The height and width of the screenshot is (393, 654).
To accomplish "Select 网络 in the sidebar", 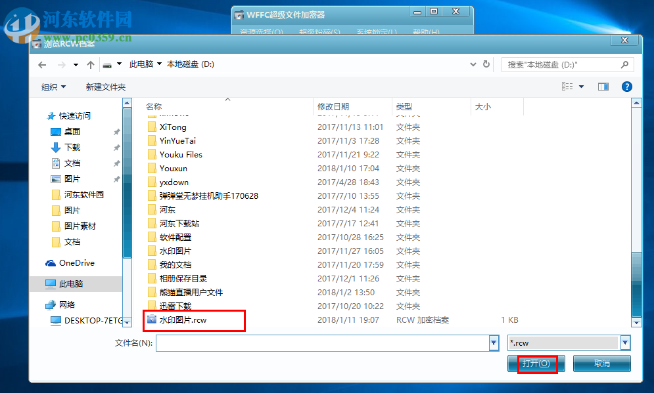I will point(67,304).
